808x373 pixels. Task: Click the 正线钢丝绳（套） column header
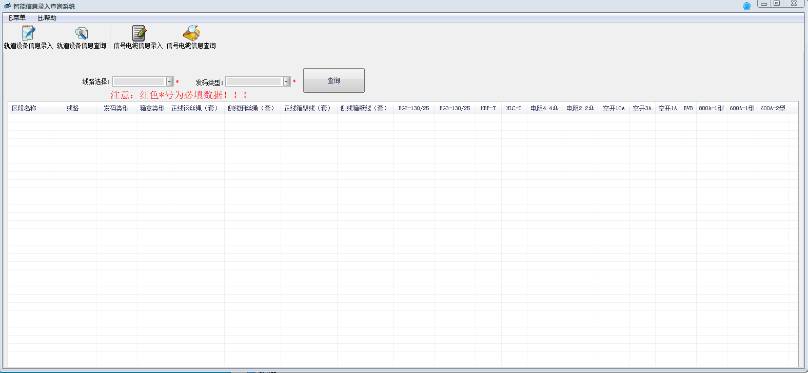click(196, 108)
